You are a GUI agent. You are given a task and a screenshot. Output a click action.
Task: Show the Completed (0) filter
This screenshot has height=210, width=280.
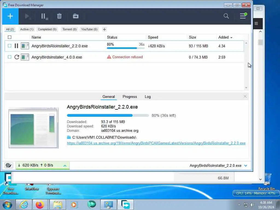tap(47, 29)
